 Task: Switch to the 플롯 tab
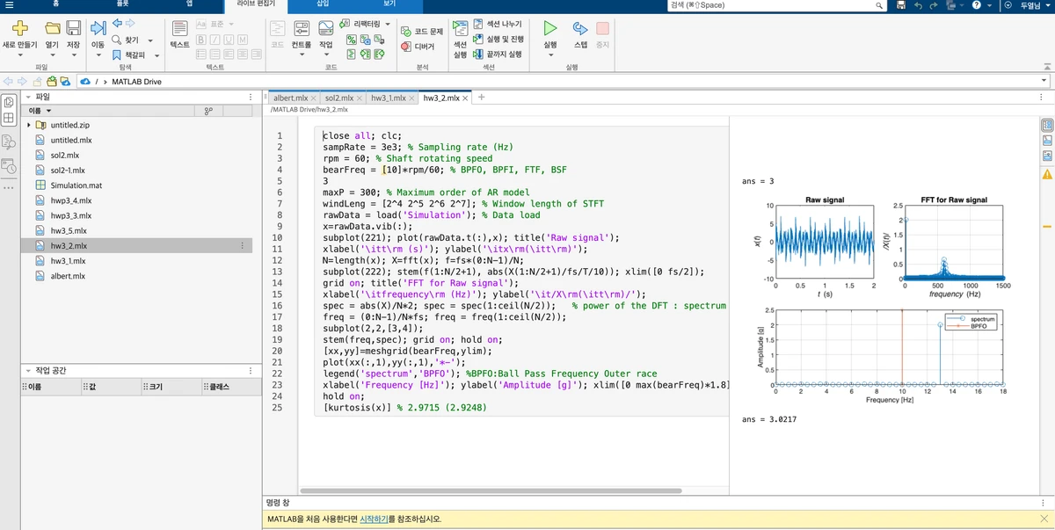click(x=122, y=4)
